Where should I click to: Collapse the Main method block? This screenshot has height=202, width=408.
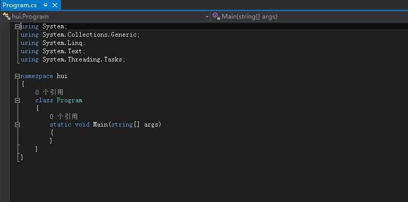pos(18,125)
